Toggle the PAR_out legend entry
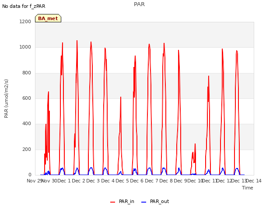The image size is (280, 210). tap(155, 201)
